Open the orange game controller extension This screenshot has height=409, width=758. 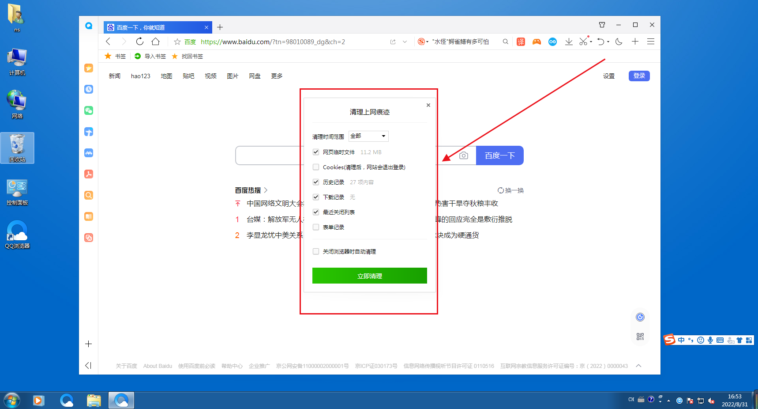click(537, 42)
